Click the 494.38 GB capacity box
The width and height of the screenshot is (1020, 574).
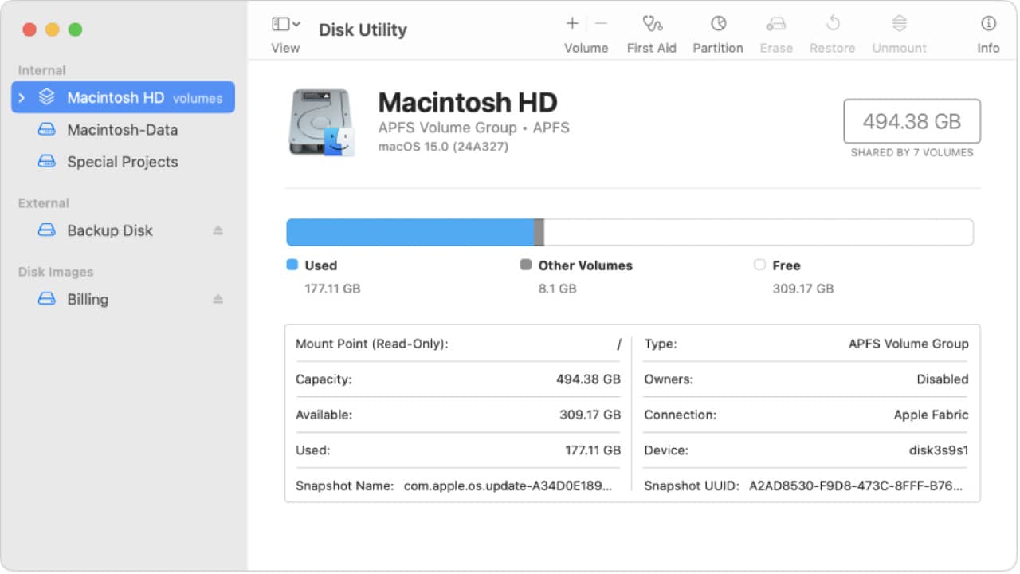(x=912, y=121)
